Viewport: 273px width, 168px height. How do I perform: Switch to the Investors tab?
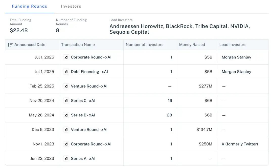(x=71, y=6)
